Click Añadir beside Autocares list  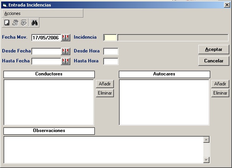coord(220,84)
